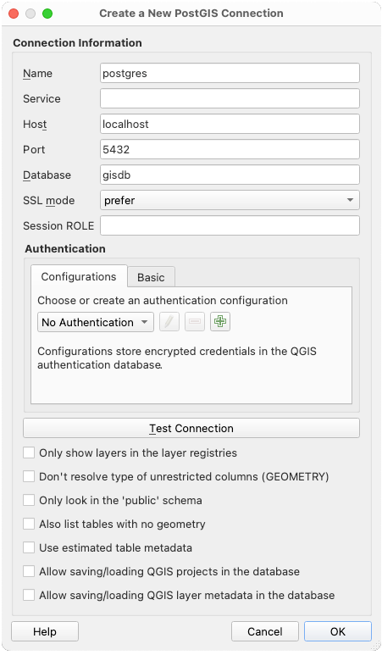Click the pencil edit configuration icon
The height and width of the screenshot is (655, 382).
tap(169, 322)
